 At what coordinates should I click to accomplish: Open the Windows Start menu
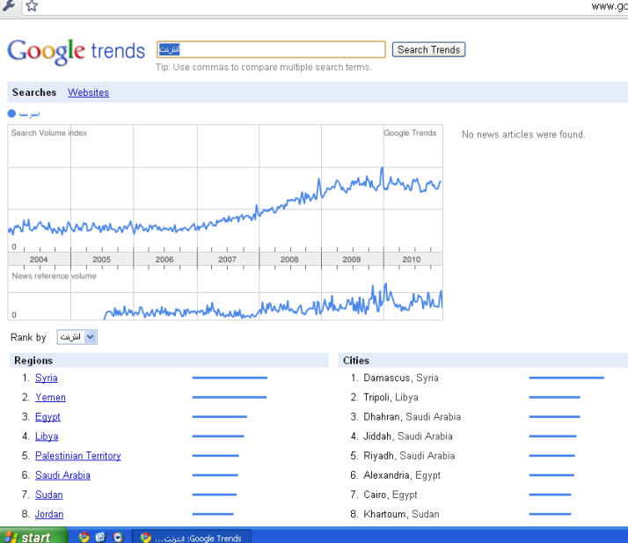32,537
